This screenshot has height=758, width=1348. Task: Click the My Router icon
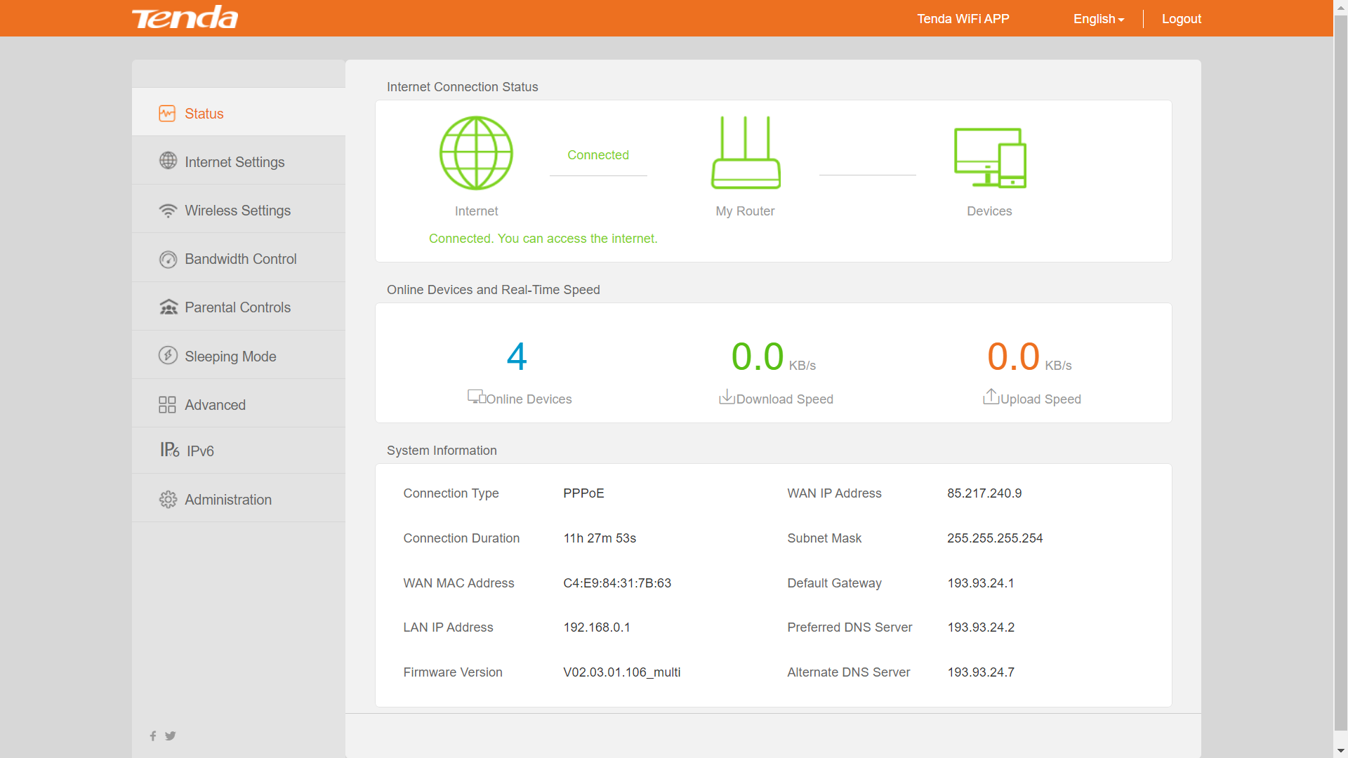coord(746,153)
